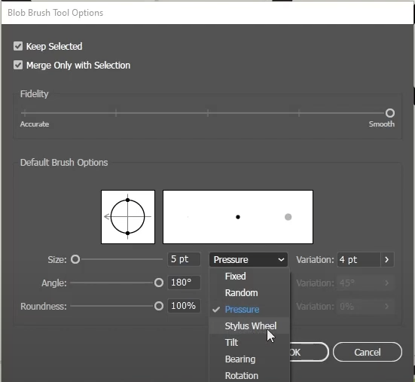Screen dimensions: 415x382
Task: Click the brush size variation preview box
Action: (x=238, y=217)
